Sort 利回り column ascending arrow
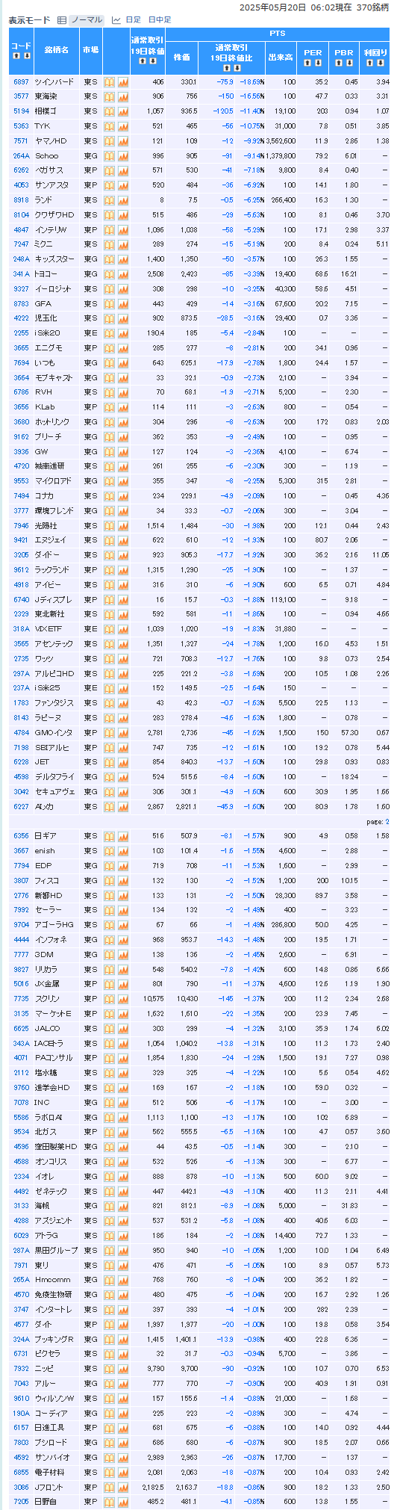The width and height of the screenshot is (397, 1510). tap(368, 62)
